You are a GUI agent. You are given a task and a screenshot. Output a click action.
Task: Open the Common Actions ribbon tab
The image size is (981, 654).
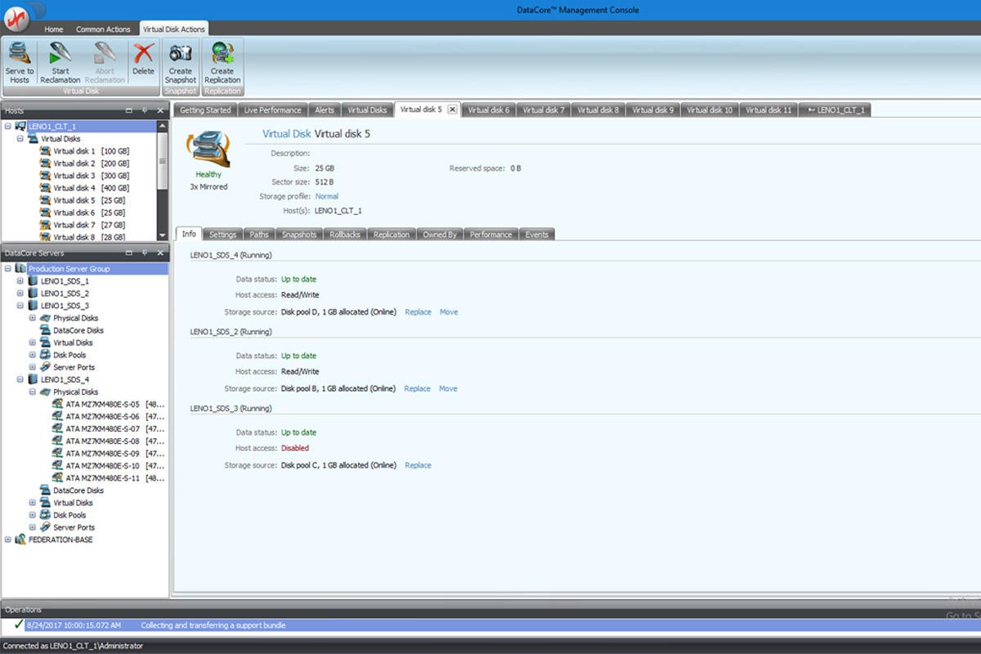pyautogui.click(x=103, y=29)
